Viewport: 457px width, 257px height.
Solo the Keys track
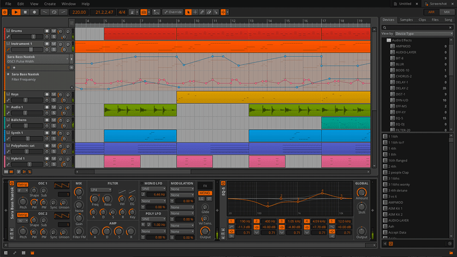point(54,100)
